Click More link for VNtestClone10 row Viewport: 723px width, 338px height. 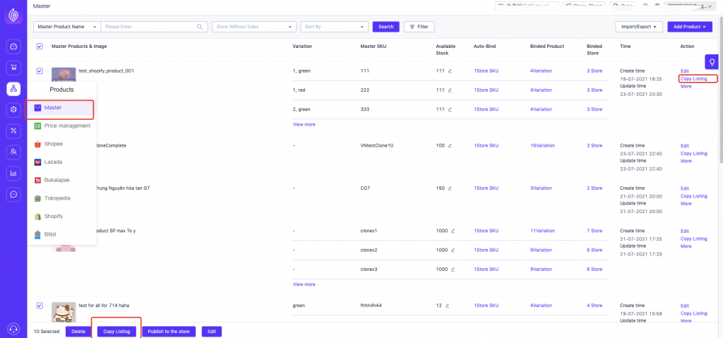coord(686,161)
